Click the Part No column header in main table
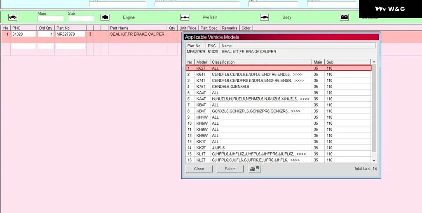This screenshot has width=422, height=213. 70,28
